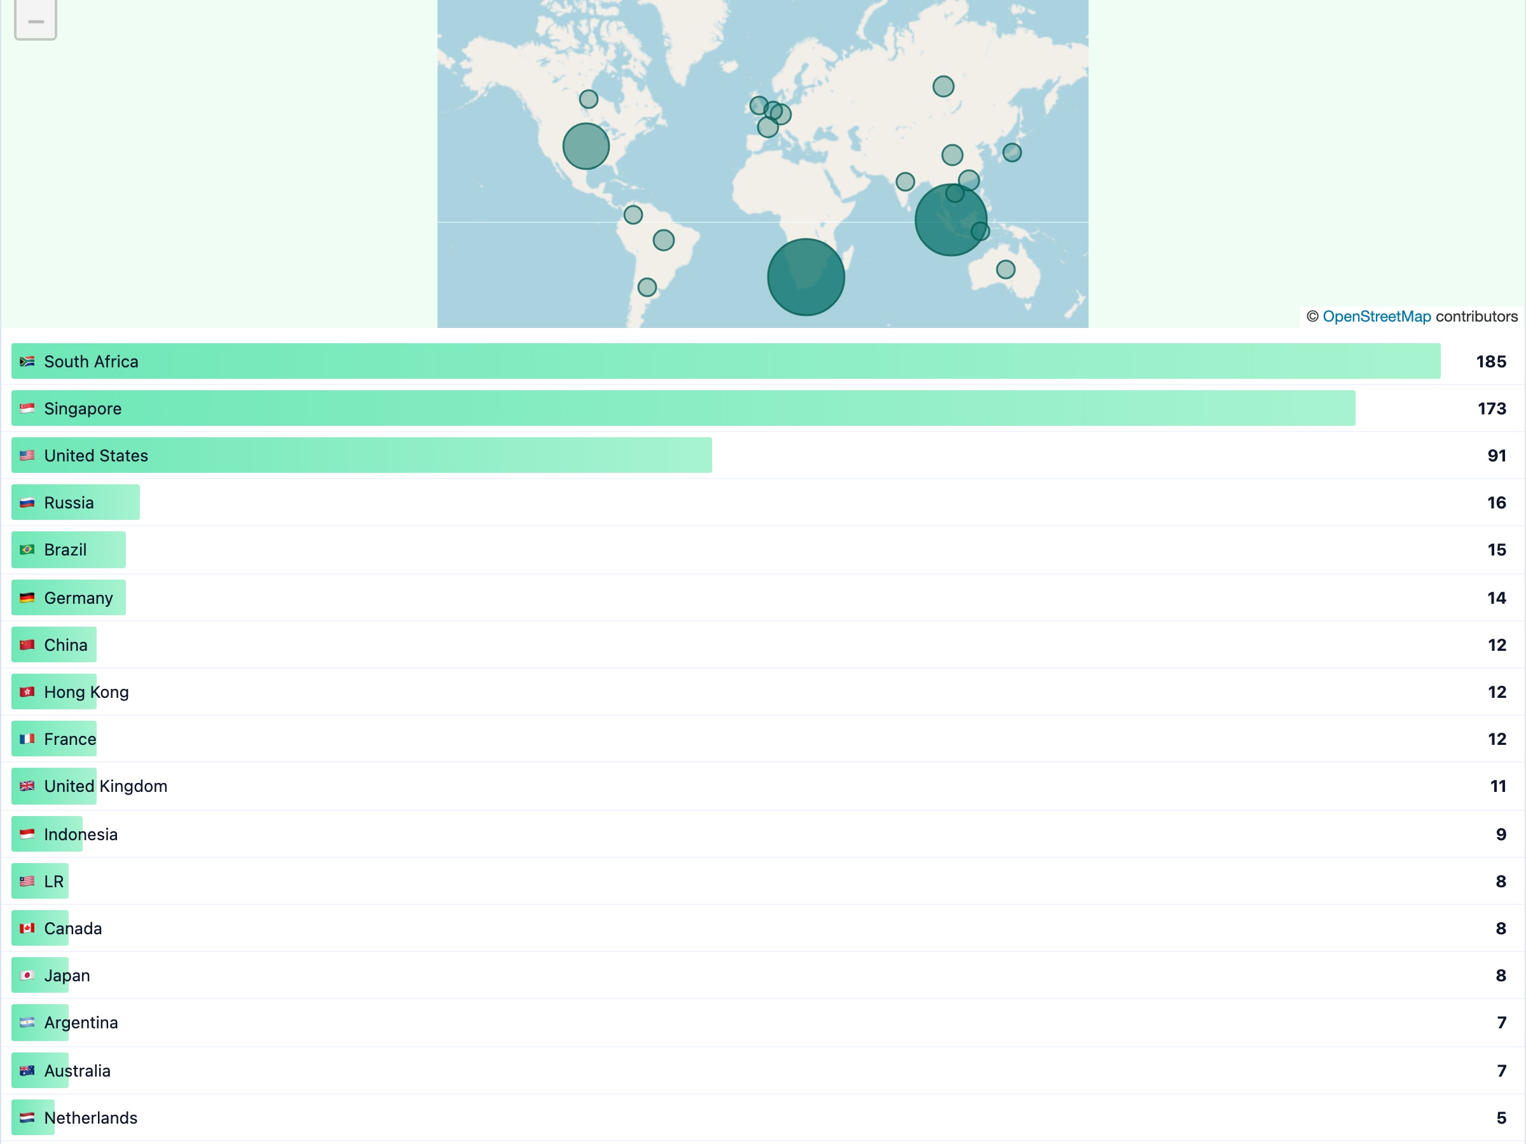Click the LR row flag icon
The width and height of the screenshot is (1526, 1144).
click(x=27, y=882)
